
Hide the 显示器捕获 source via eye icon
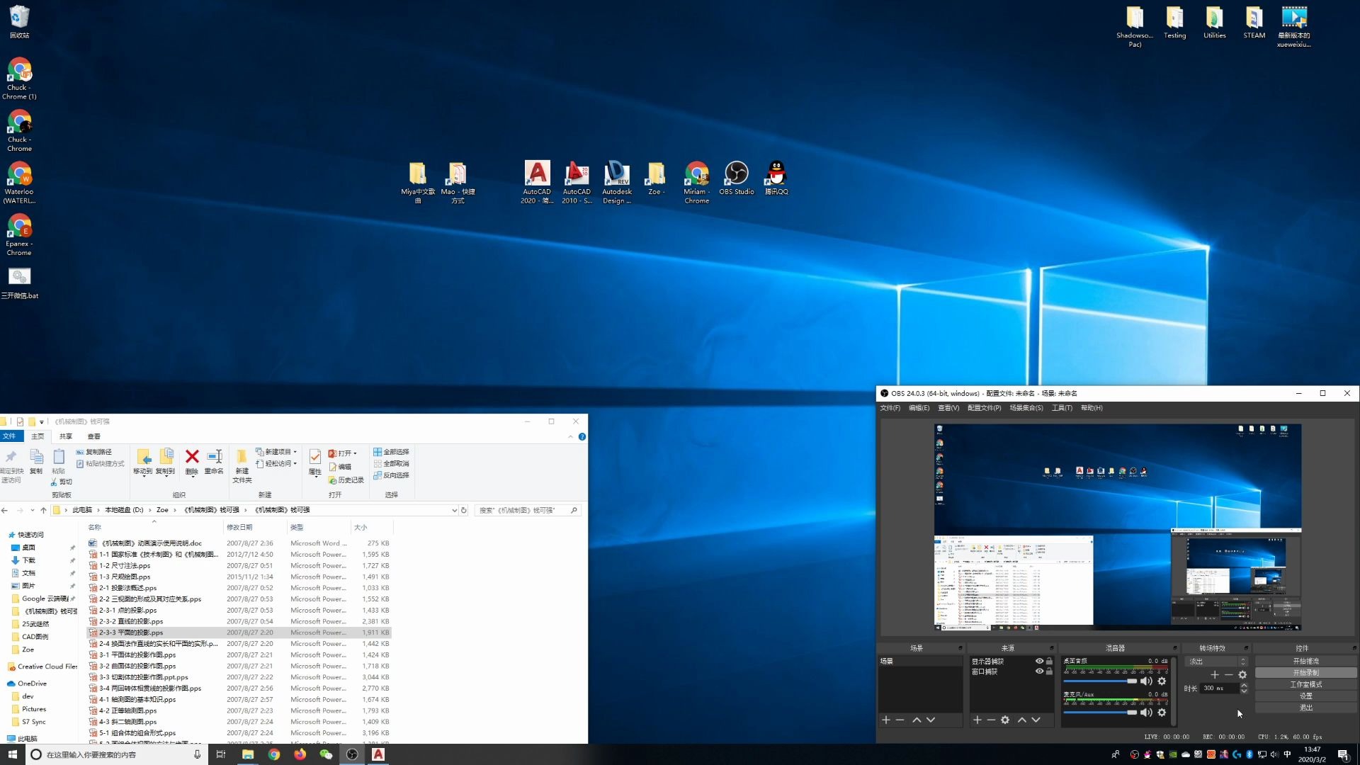(1039, 661)
